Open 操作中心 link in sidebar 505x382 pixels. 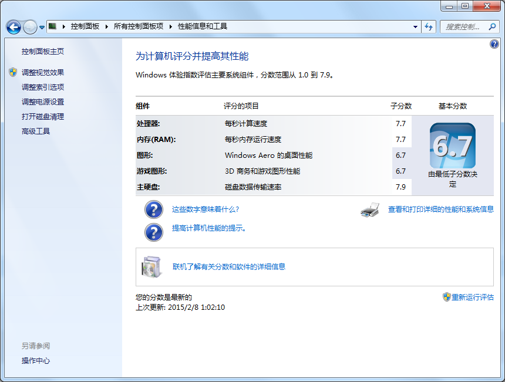36,361
